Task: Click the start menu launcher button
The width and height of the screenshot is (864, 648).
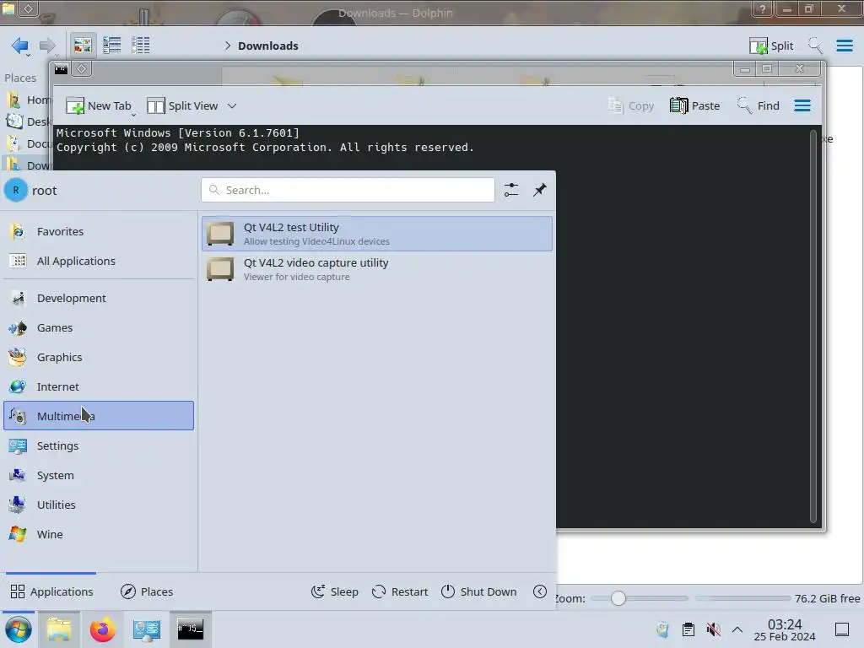Action: point(19,629)
